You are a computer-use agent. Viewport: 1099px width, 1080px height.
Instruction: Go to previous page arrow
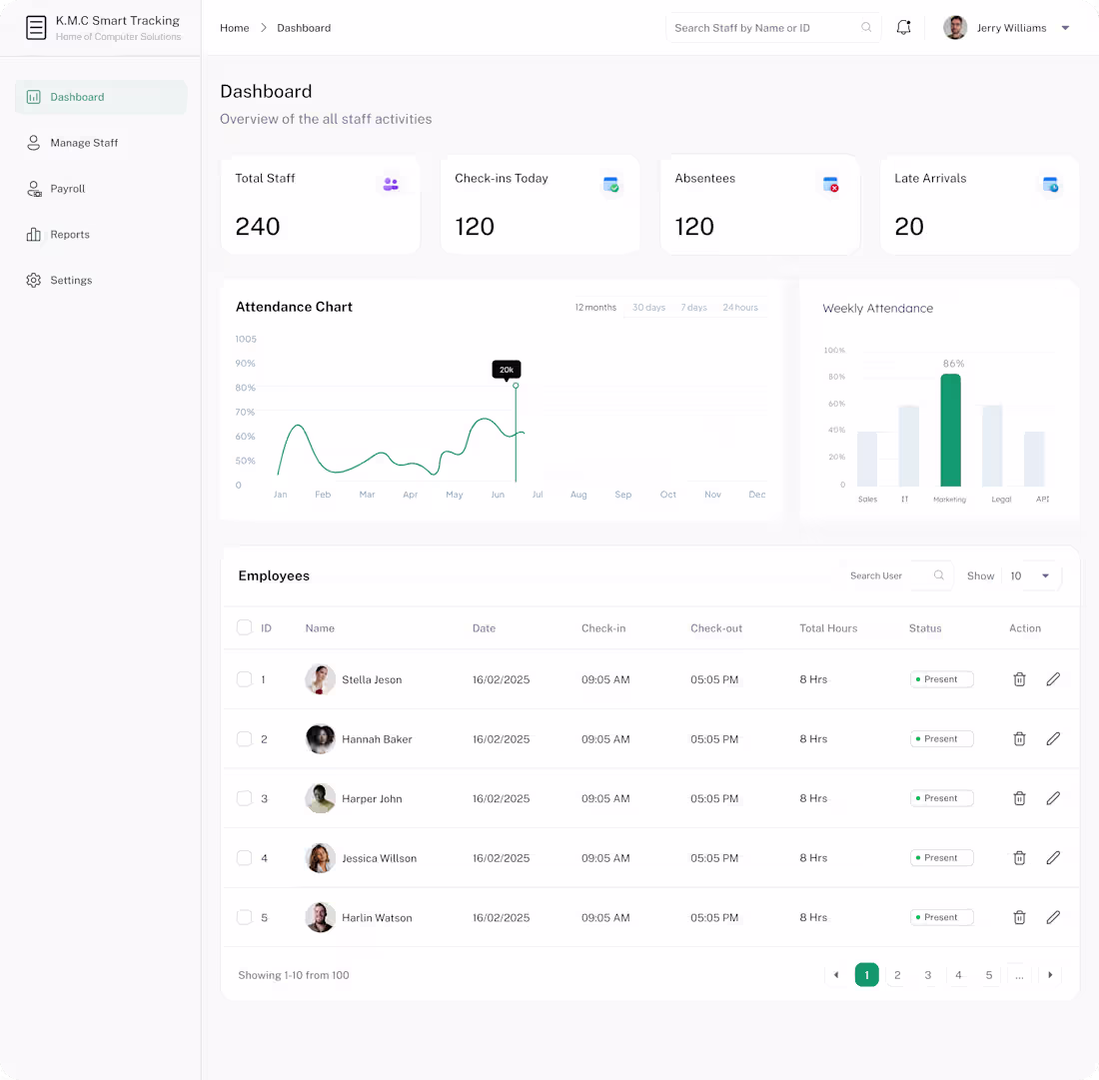point(835,975)
